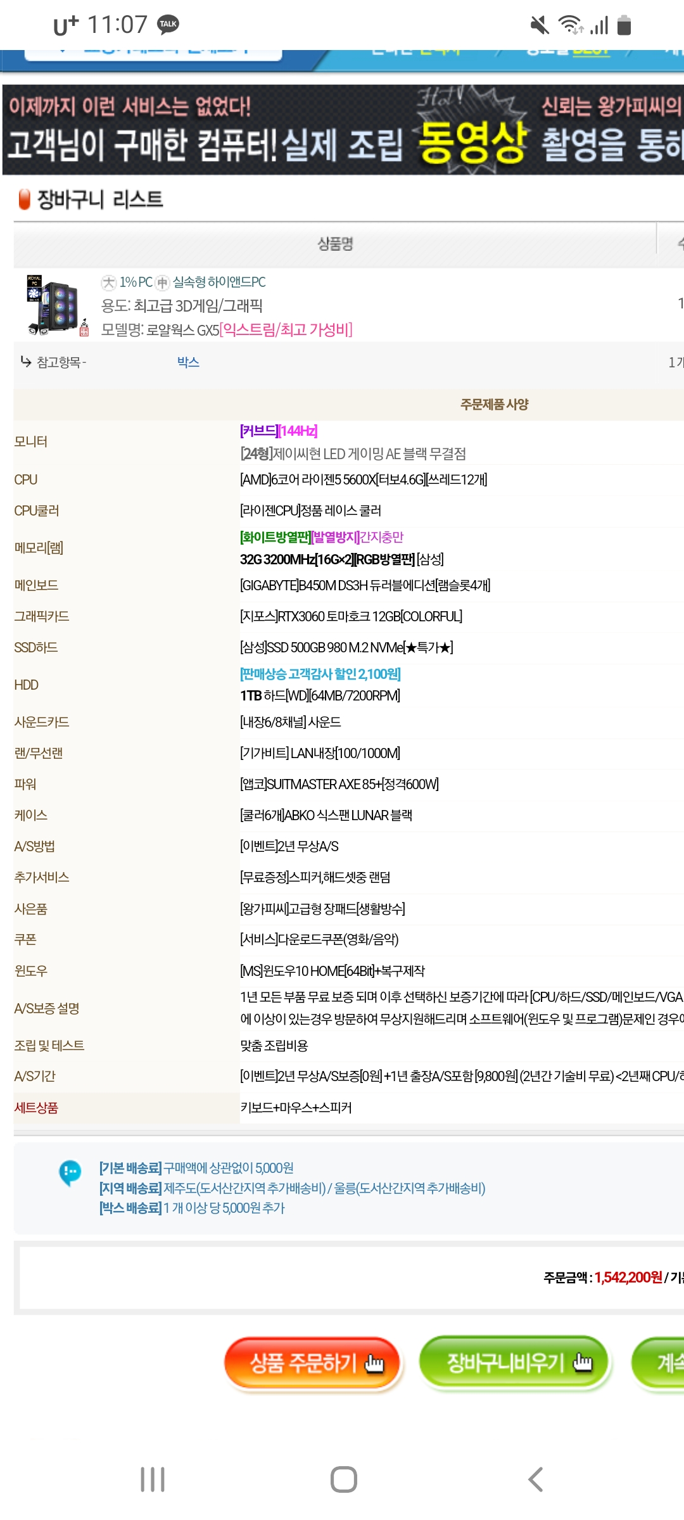Click the 24형 제이씨현 LED 게이밍 text

tap(353, 454)
